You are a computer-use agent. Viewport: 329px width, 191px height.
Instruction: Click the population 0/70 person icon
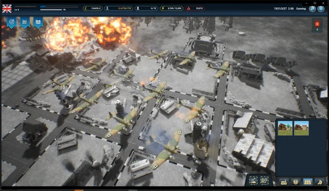[138, 8]
